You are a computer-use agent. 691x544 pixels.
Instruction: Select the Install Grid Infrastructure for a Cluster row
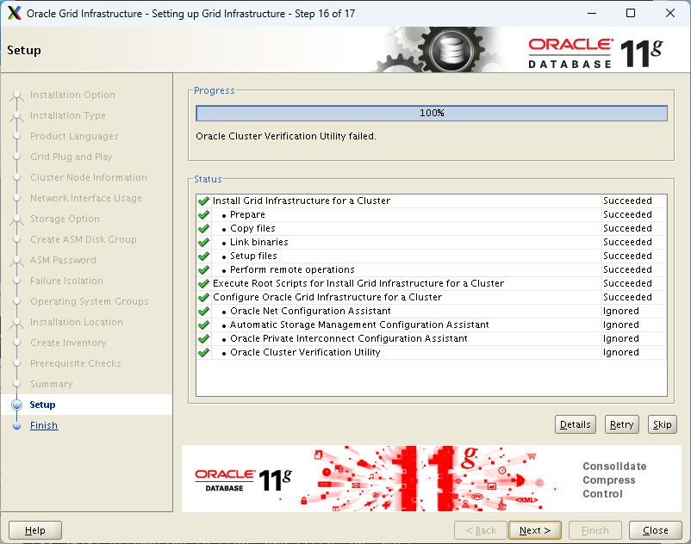point(432,201)
